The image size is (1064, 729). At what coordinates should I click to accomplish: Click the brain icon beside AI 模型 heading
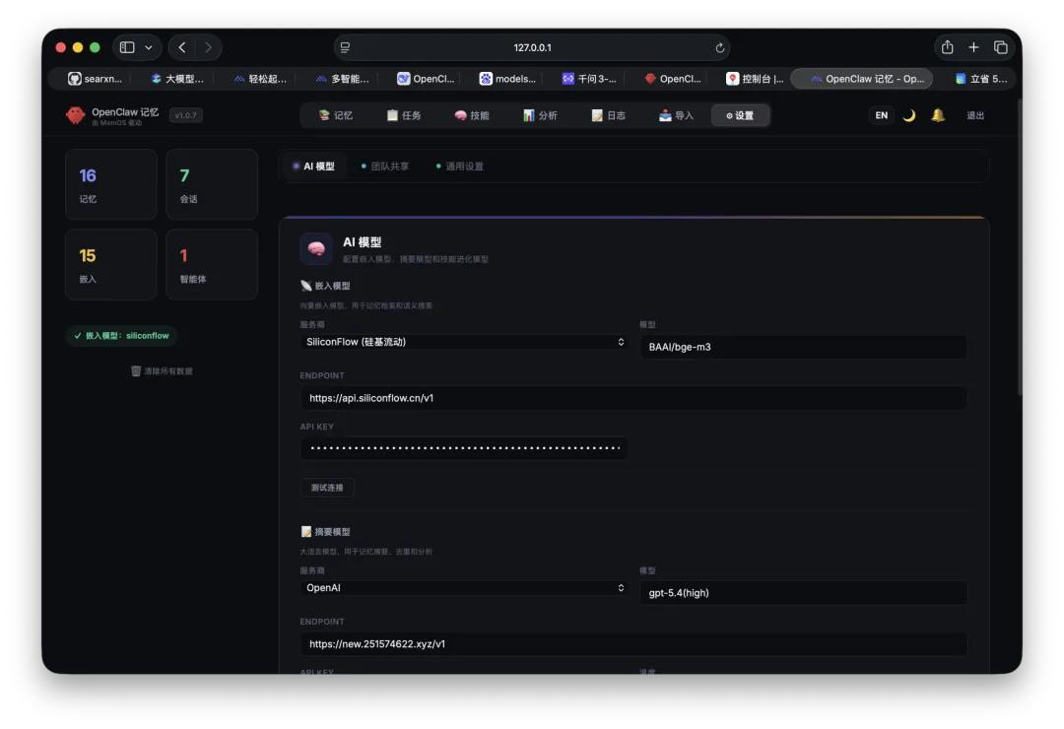pos(316,249)
